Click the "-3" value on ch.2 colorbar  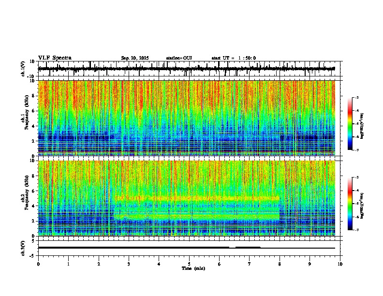[x=357, y=178]
